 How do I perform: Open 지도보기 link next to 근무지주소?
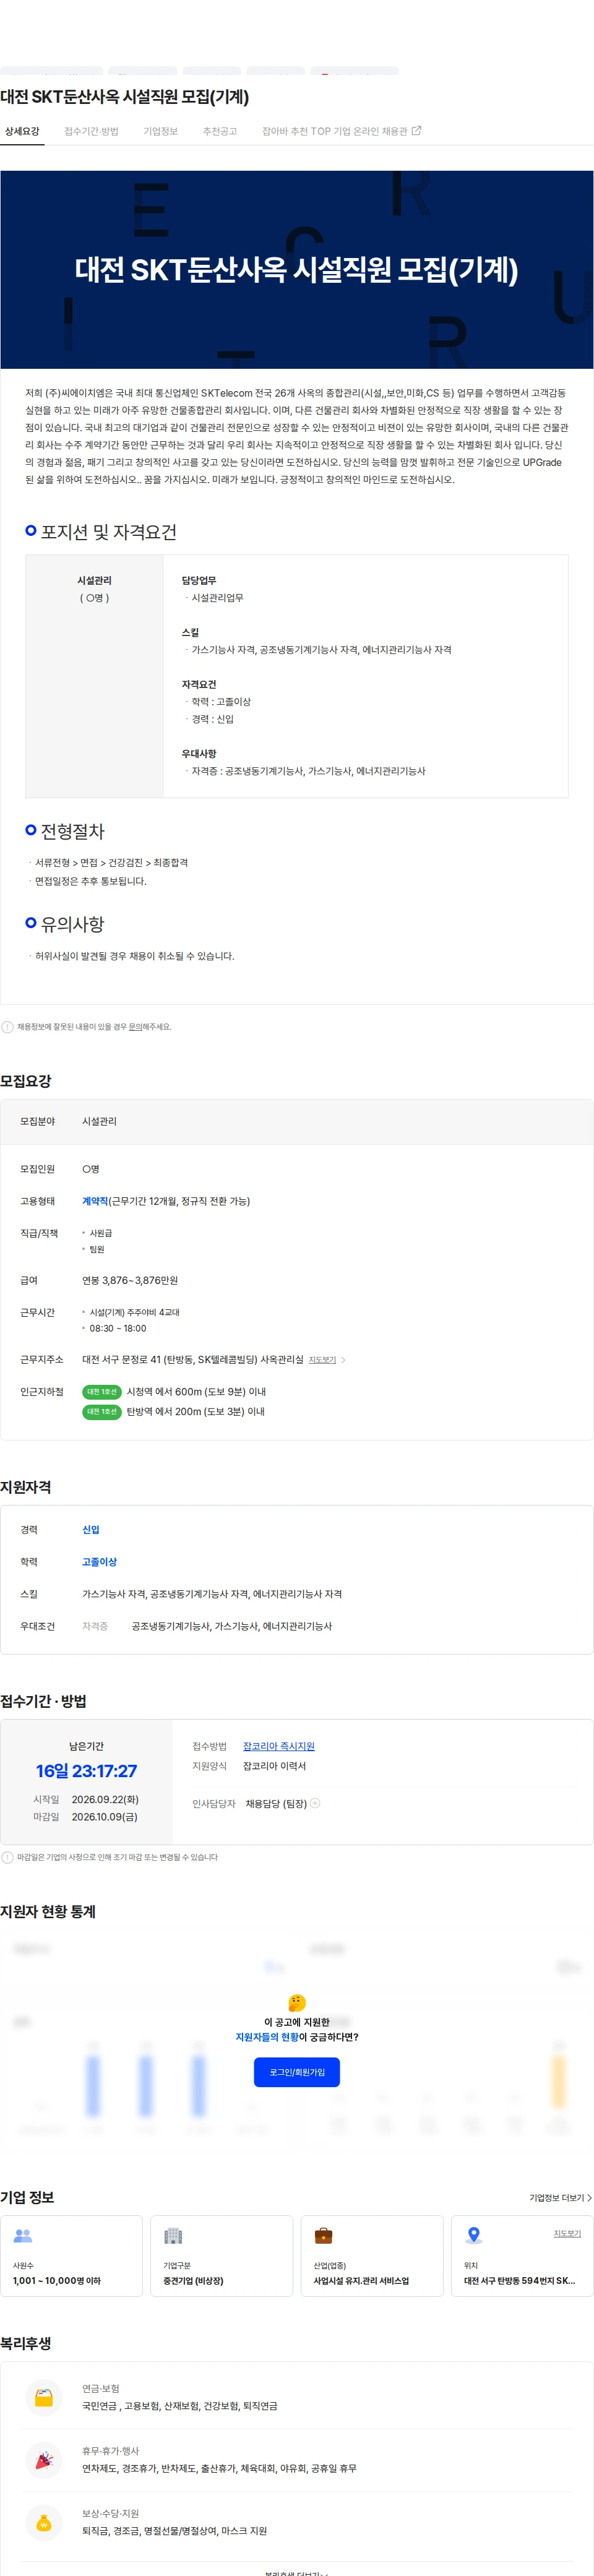[322, 1360]
